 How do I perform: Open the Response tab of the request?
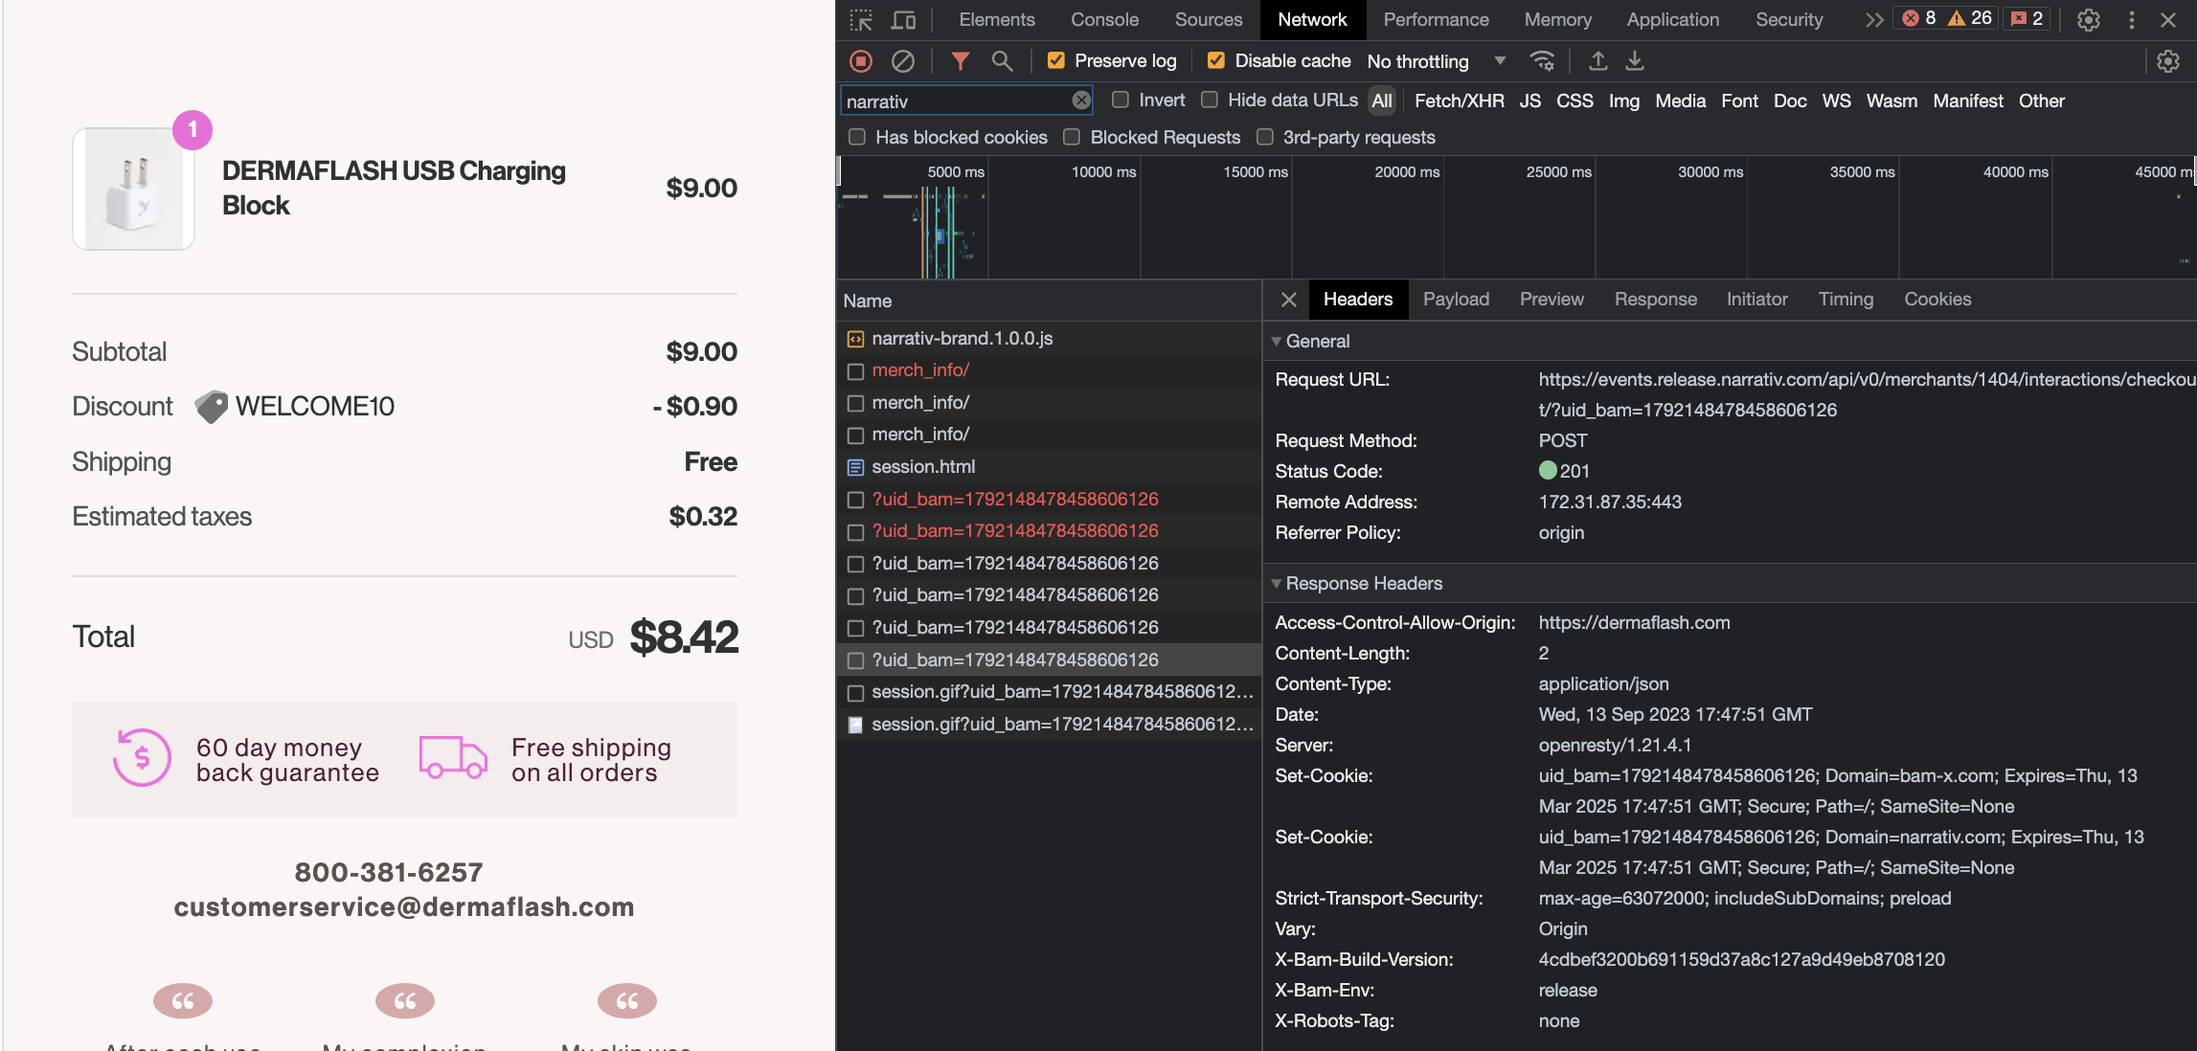point(1655,300)
